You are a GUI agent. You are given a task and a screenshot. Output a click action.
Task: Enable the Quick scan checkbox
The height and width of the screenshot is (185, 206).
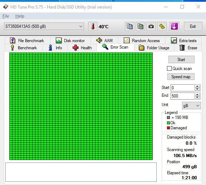[169, 69]
